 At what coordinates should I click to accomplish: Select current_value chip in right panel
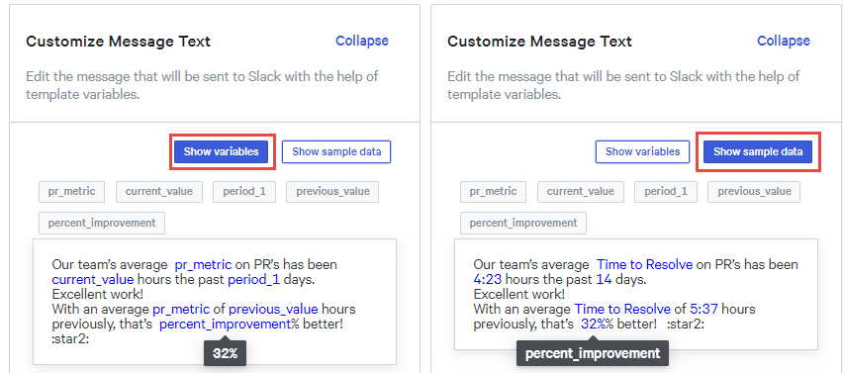click(x=580, y=192)
